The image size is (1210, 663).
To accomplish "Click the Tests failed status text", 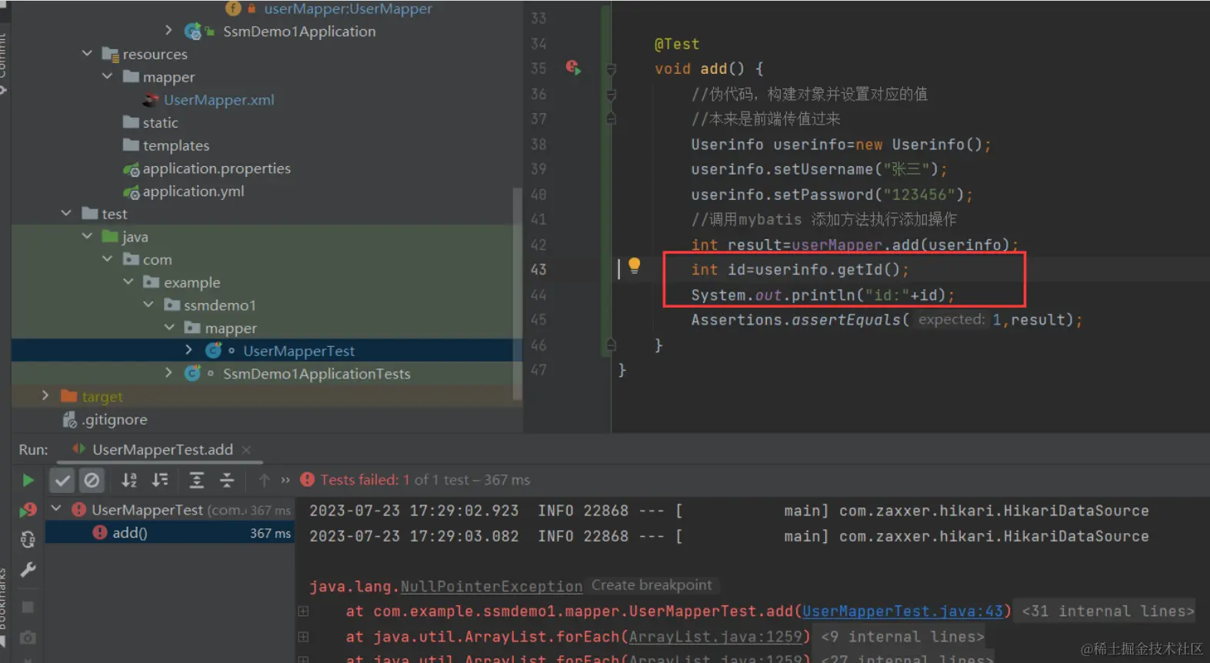I will pyautogui.click(x=425, y=480).
